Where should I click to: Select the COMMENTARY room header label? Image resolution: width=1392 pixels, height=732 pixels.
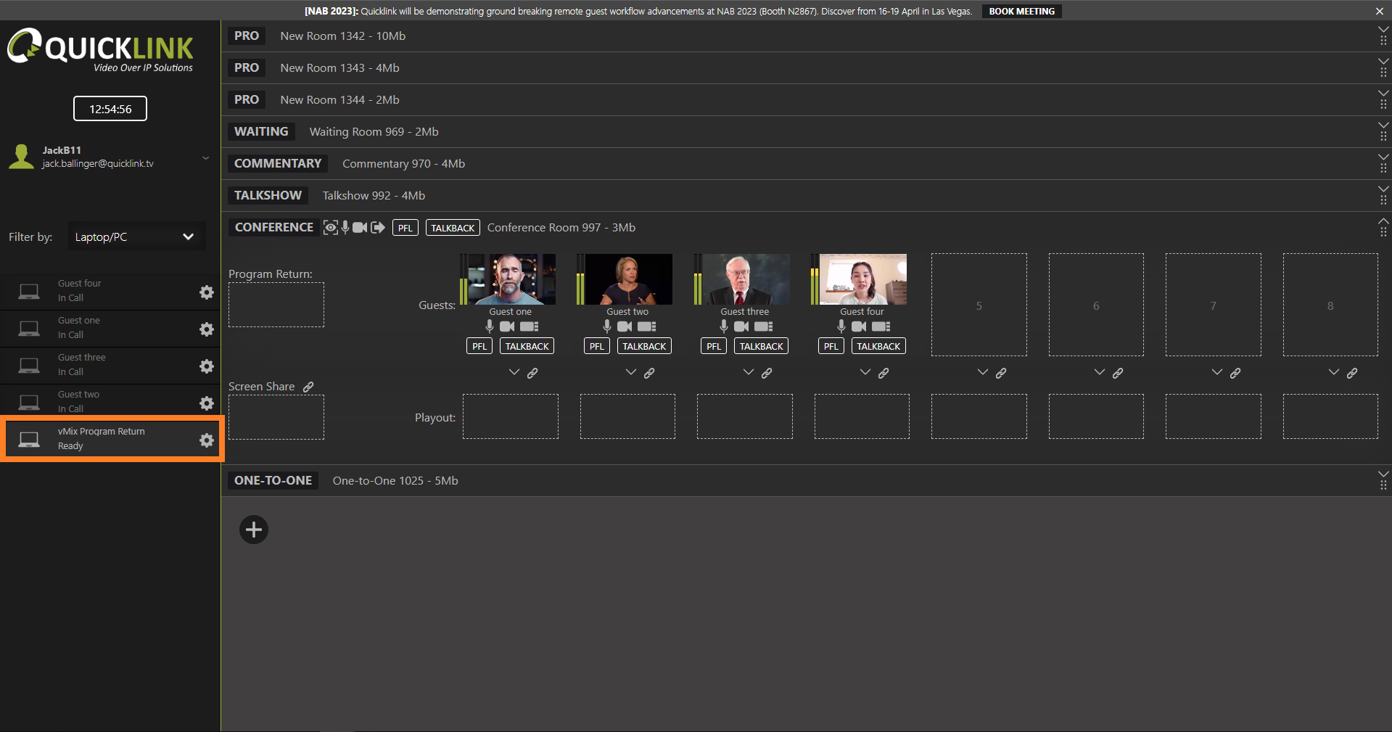coord(278,163)
